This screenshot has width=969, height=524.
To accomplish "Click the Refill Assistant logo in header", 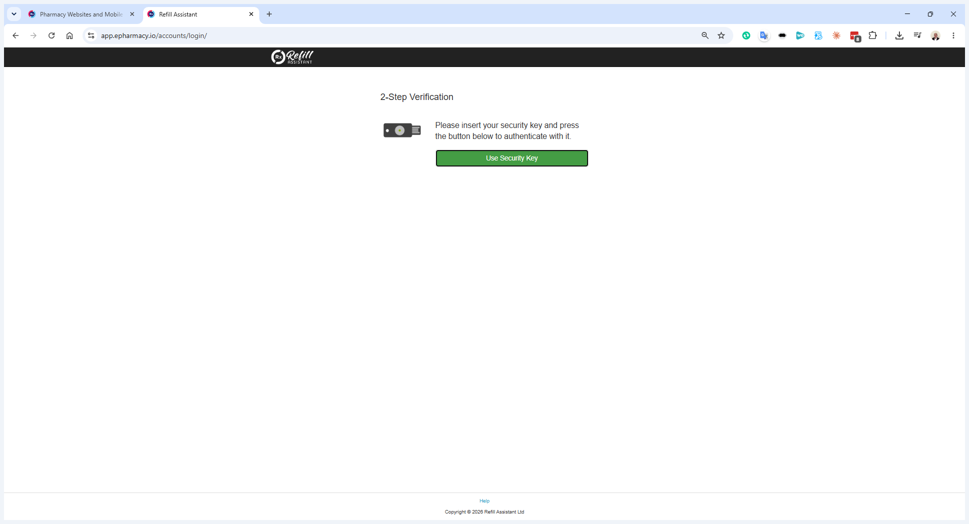I will [x=292, y=57].
